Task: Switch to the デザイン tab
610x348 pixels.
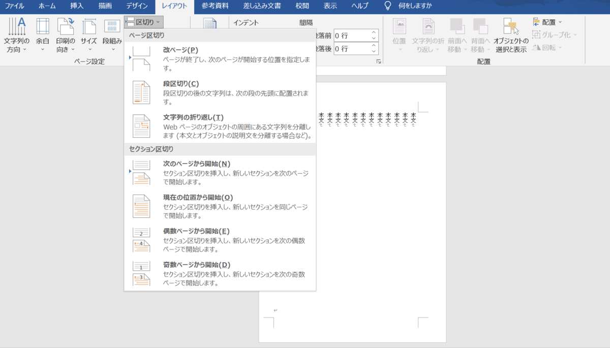Action: point(137,6)
